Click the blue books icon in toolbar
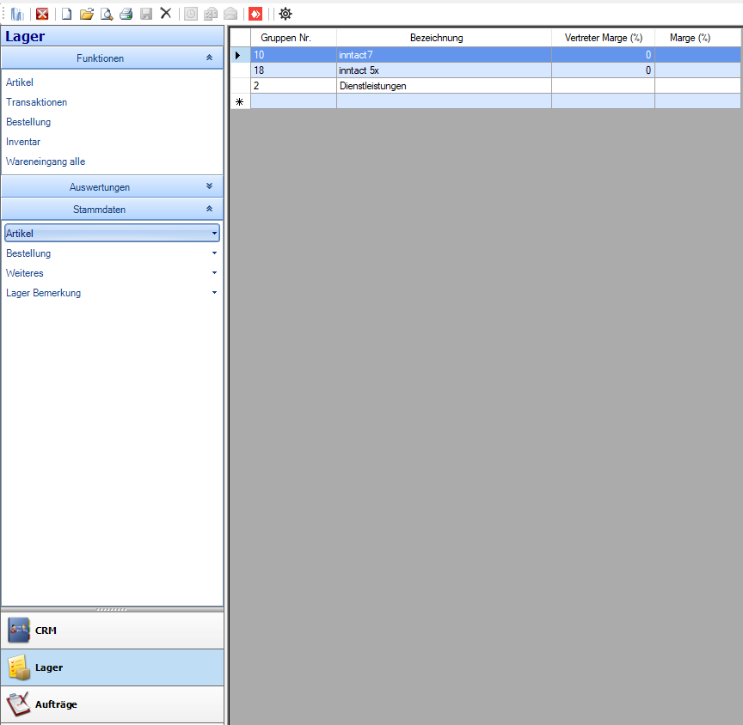This screenshot has width=743, height=725. click(17, 14)
